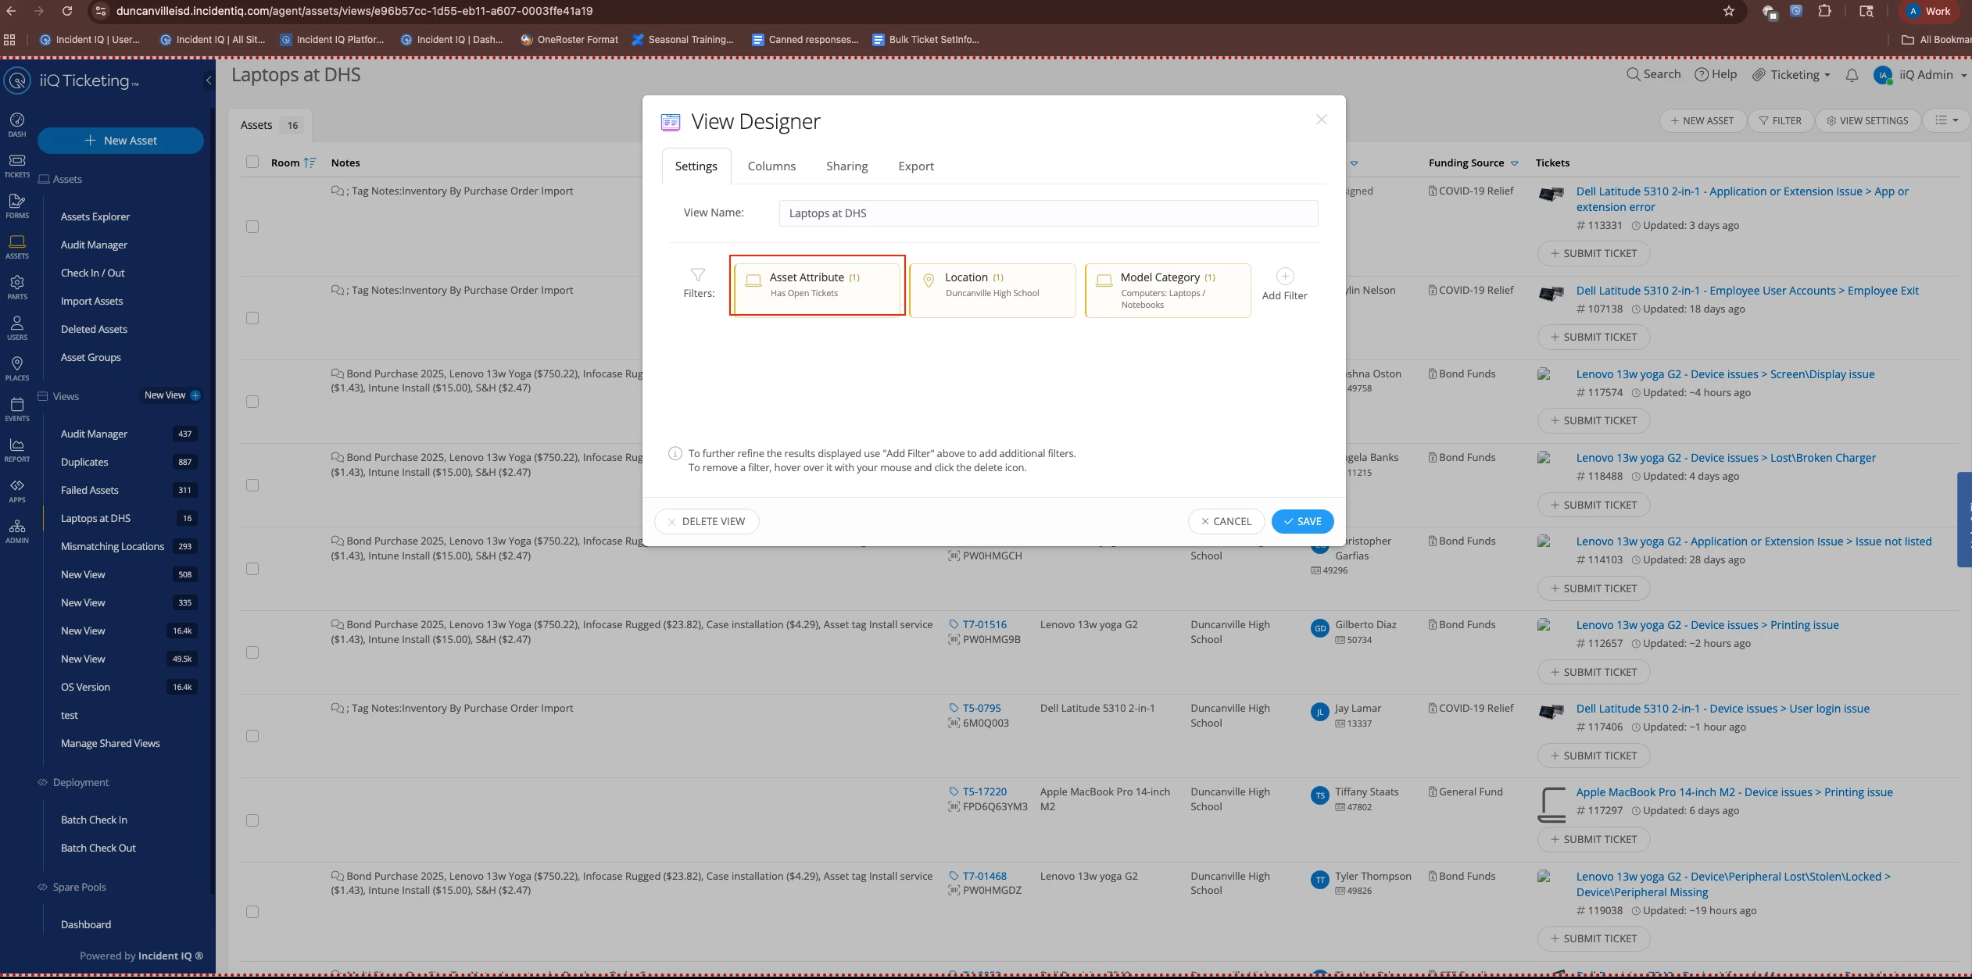Click the View Designer title icon
Viewport: 1972px width, 979px height.
point(671,122)
